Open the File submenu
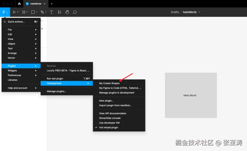 click(x=21, y=30)
